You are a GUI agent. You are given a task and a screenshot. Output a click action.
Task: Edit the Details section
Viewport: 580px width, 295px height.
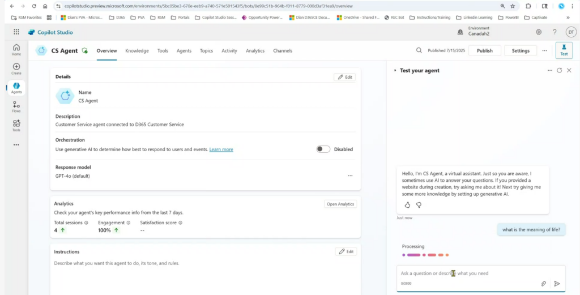tap(345, 77)
